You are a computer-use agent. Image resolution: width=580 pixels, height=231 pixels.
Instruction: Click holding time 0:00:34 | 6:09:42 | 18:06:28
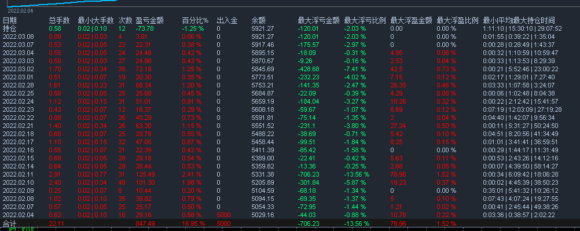coord(521,174)
